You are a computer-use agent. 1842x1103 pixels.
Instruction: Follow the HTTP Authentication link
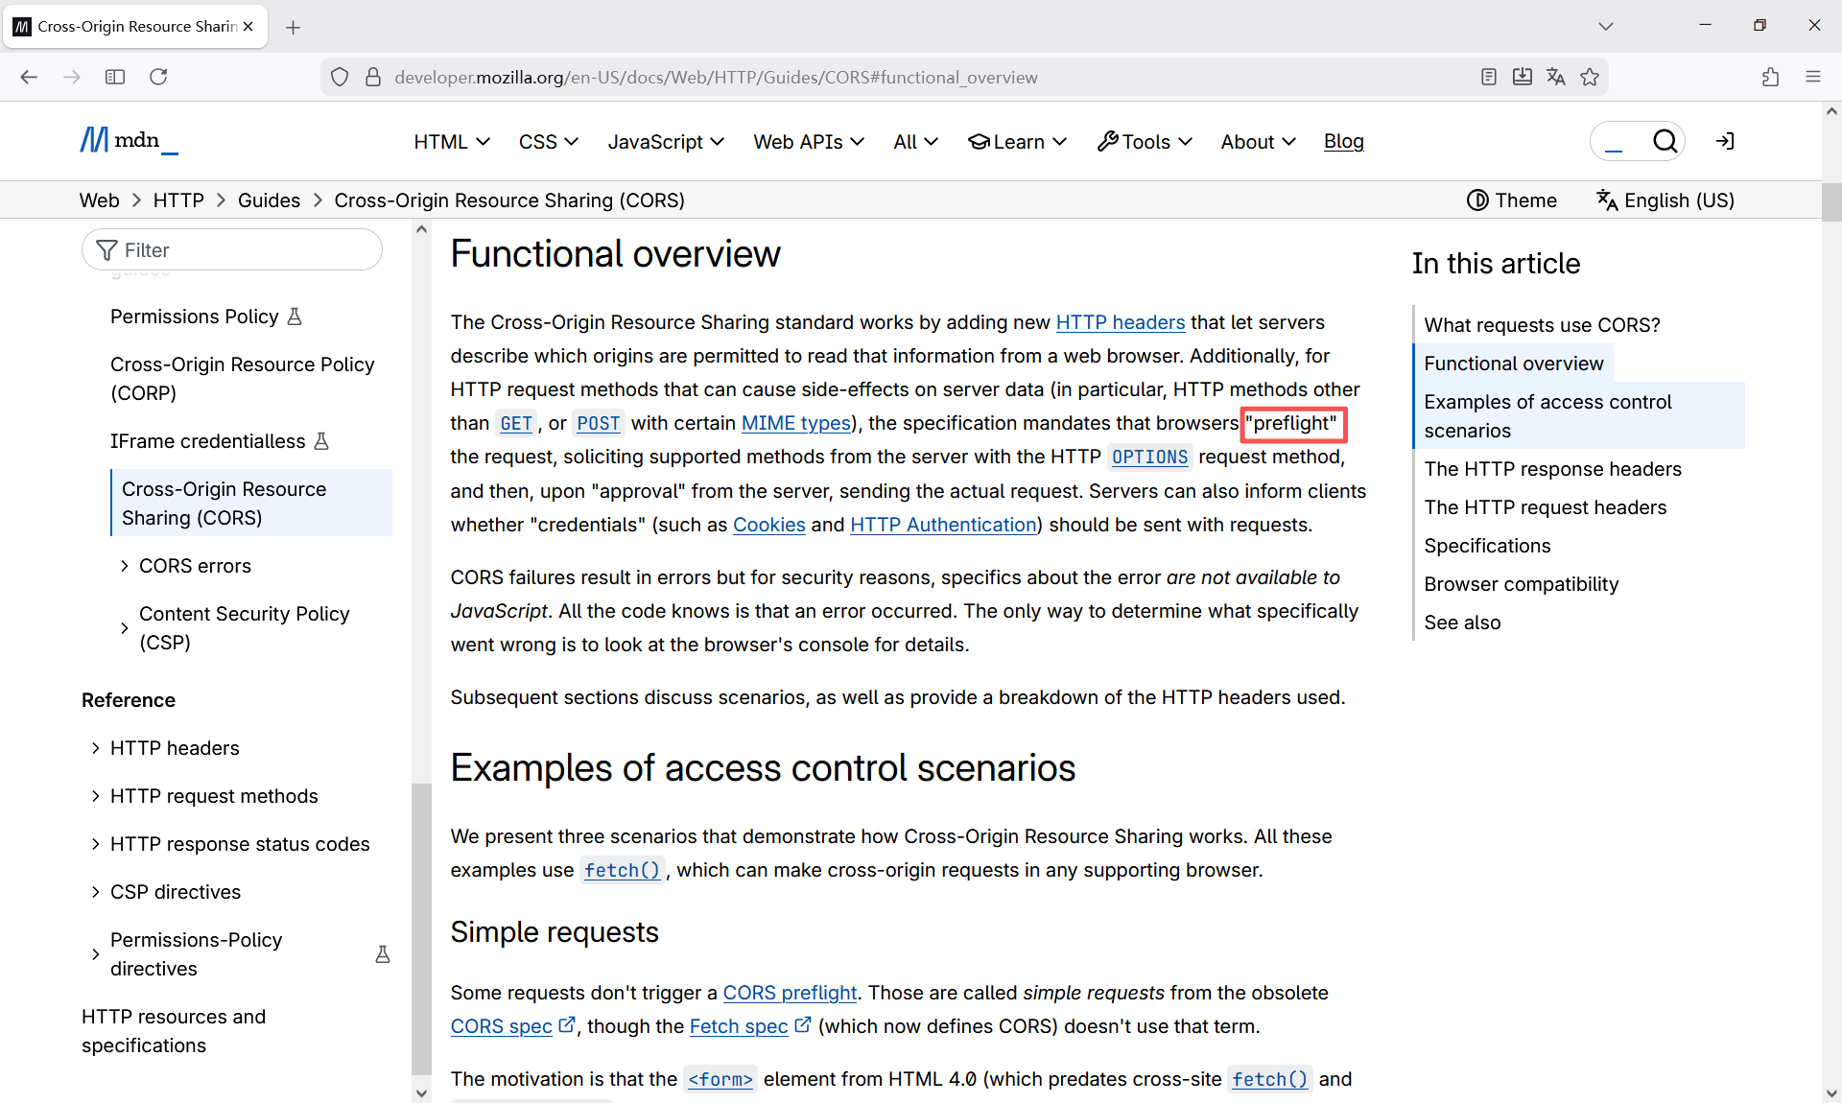coord(943,525)
